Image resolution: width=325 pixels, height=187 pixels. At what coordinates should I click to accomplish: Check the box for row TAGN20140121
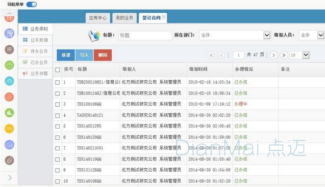pyautogui.click(x=58, y=115)
